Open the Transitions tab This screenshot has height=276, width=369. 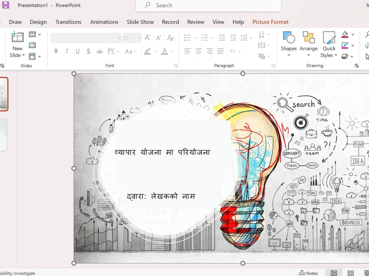[x=68, y=22]
